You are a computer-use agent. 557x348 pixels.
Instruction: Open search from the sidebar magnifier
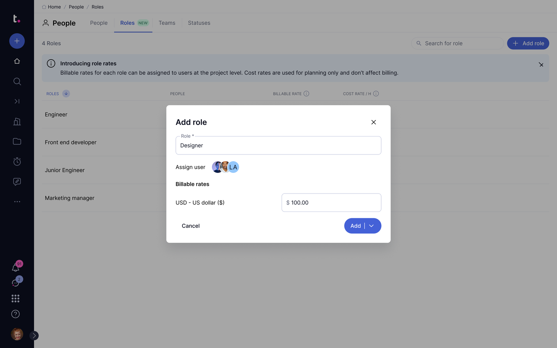tap(17, 81)
